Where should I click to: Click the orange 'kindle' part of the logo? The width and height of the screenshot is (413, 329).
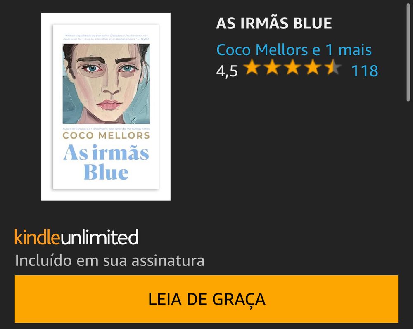click(x=37, y=237)
